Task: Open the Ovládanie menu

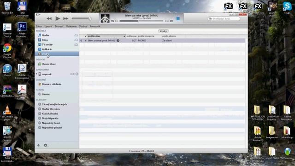Action: click(x=71, y=26)
